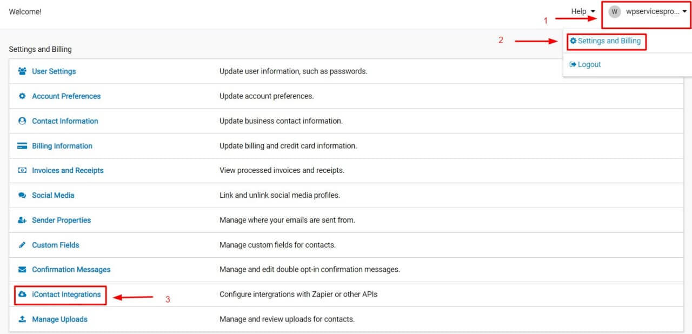
Task: Open the Custom Fields settings link
Action: point(56,245)
